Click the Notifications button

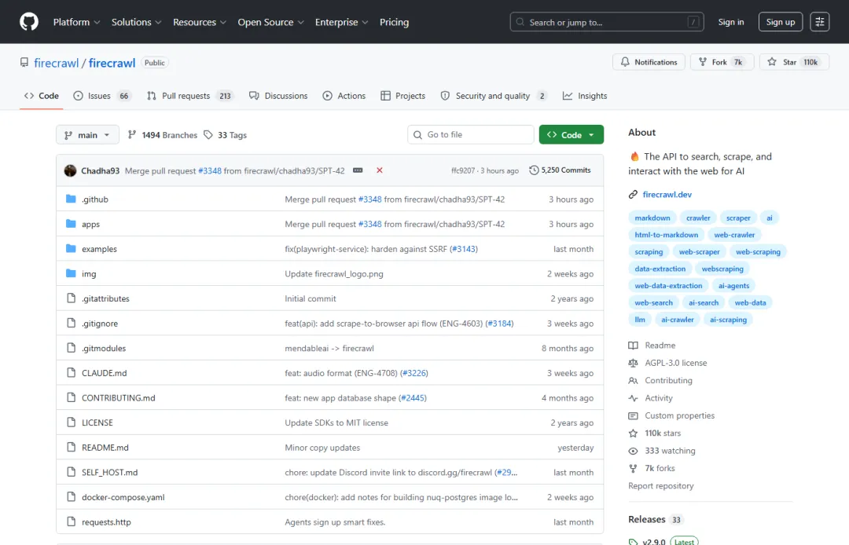pos(649,62)
